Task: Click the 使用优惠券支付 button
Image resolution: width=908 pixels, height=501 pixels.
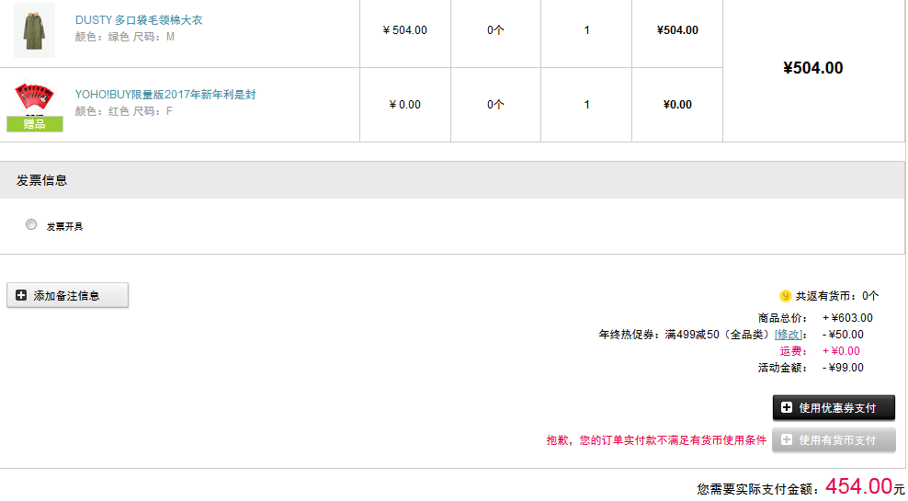Action: point(834,408)
